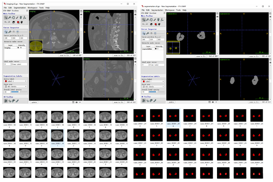The width and height of the screenshot is (273, 182).
Task: Click Undo arrow in imaging.nii.gz main toolbar
Action: (x=5, y=22)
